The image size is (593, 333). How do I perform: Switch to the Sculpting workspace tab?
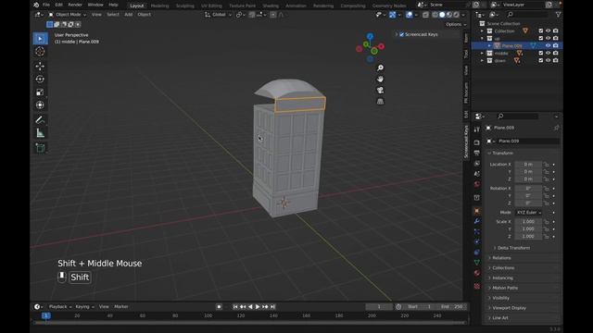click(185, 6)
